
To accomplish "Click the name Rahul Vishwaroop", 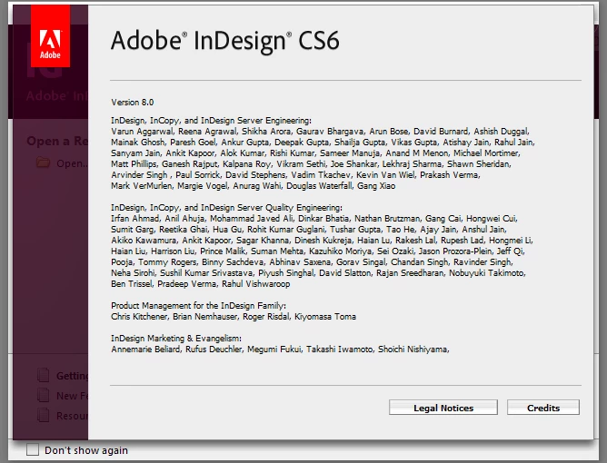I will click(x=256, y=284).
